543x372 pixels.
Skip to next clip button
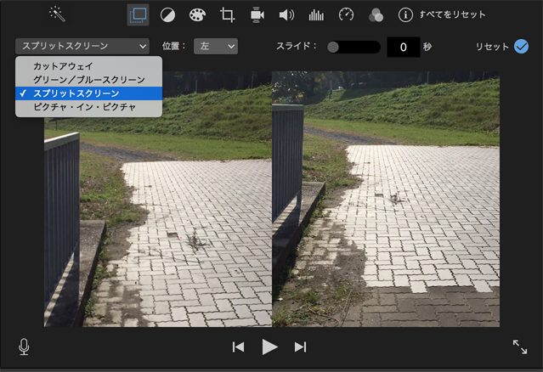click(300, 347)
